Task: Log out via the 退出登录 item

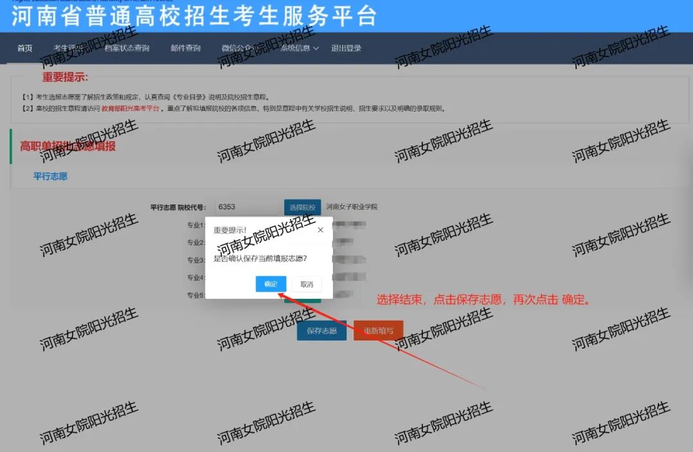Action: tap(346, 48)
